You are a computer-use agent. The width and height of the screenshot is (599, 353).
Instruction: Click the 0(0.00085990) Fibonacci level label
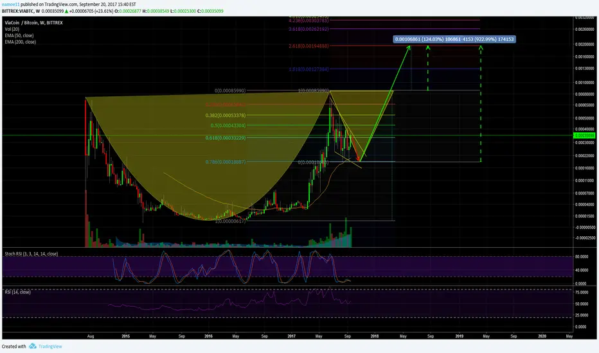[x=230, y=91]
